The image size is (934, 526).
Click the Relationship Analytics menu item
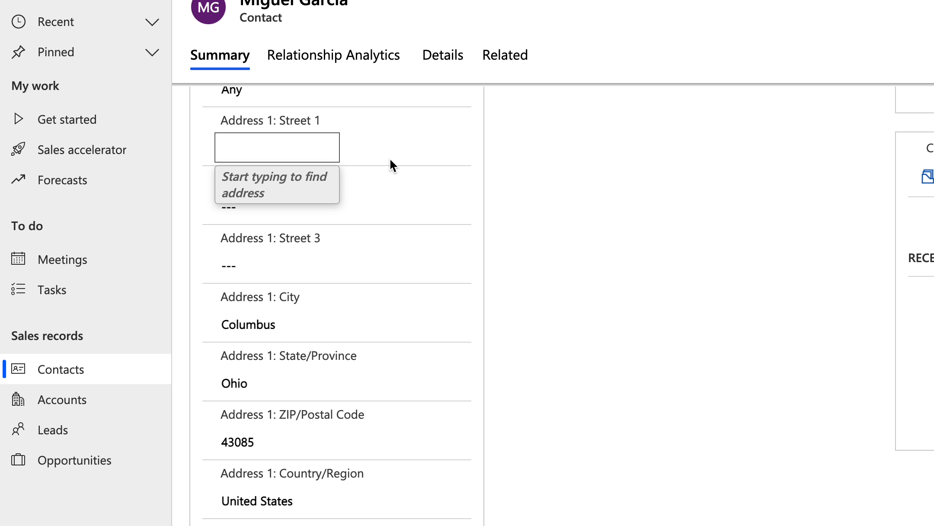point(333,55)
